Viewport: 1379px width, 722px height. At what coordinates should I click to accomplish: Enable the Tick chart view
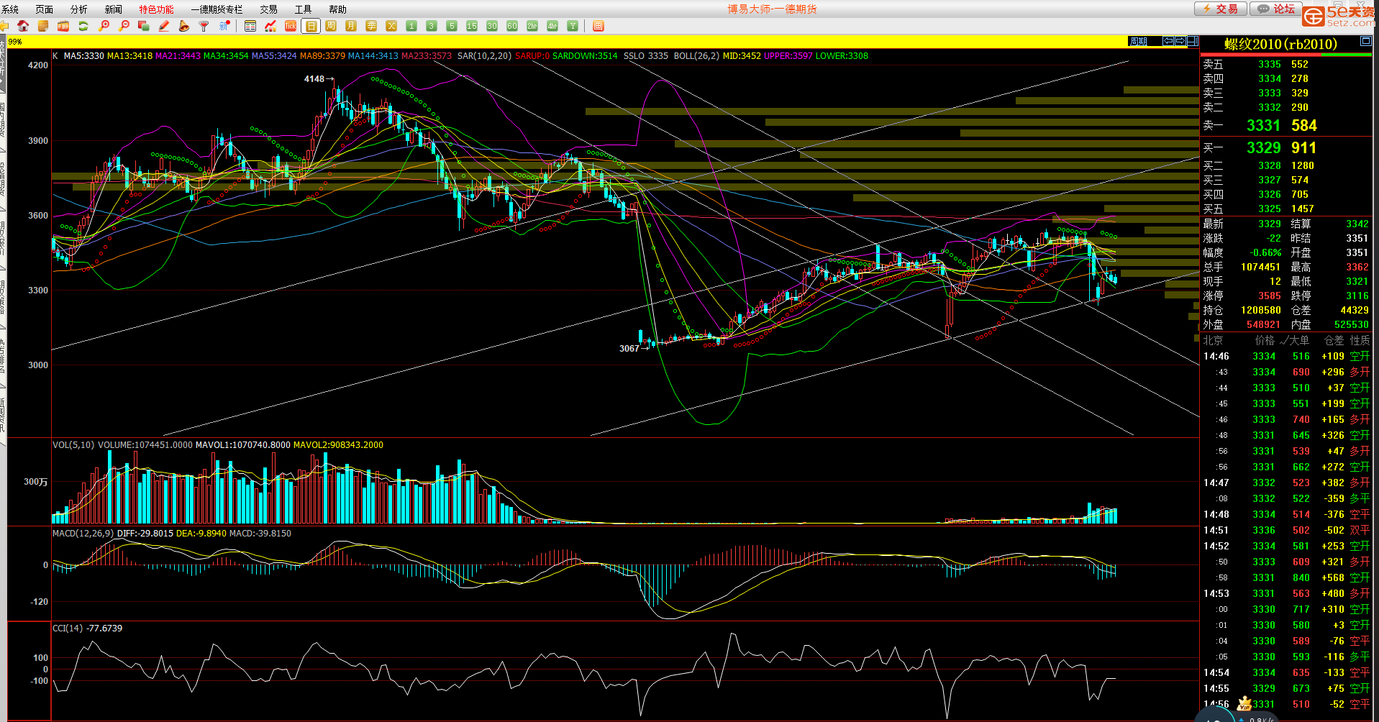291,26
